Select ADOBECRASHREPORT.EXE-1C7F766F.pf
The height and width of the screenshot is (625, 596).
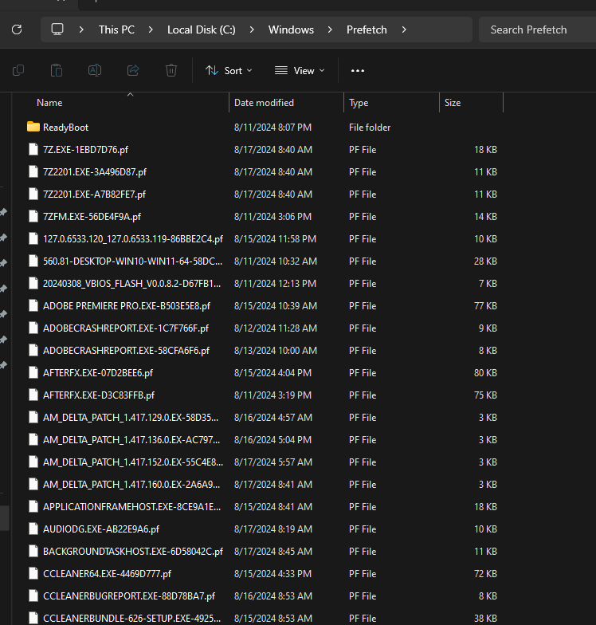pyautogui.click(x=126, y=328)
